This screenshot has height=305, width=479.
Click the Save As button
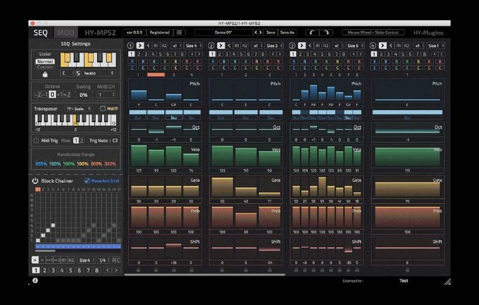click(287, 32)
